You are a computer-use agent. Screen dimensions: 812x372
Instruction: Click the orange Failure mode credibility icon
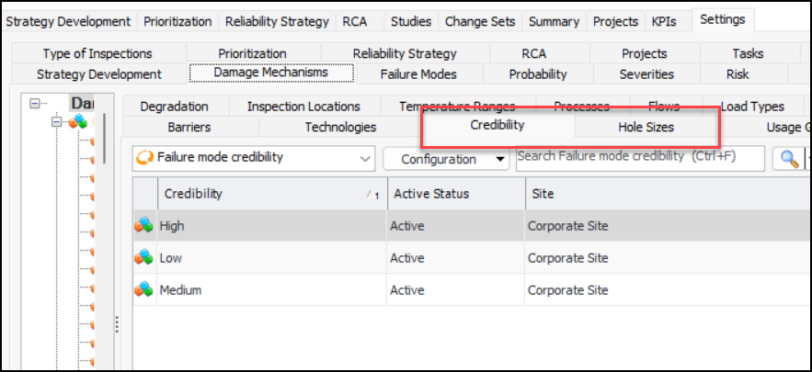click(x=144, y=158)
